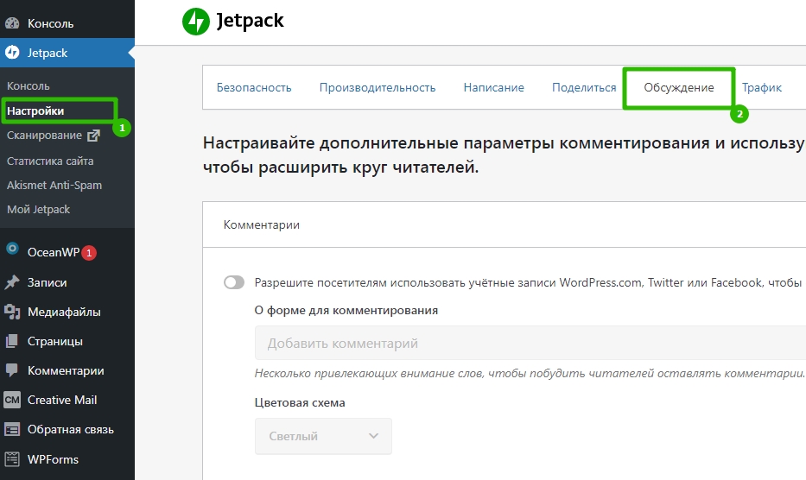Open Статистика сайта in sidebar
Viewport: 806px width, 480px height.
50,161
